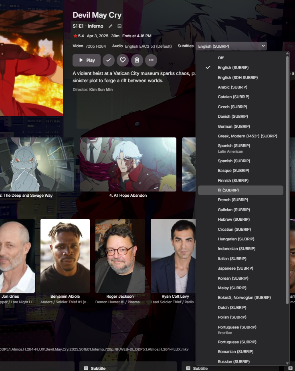Viewport: 295px width, 371px height.
Task: Choose Arabic (SUBRIP) subtitles
Action: (x=240, y=87)
